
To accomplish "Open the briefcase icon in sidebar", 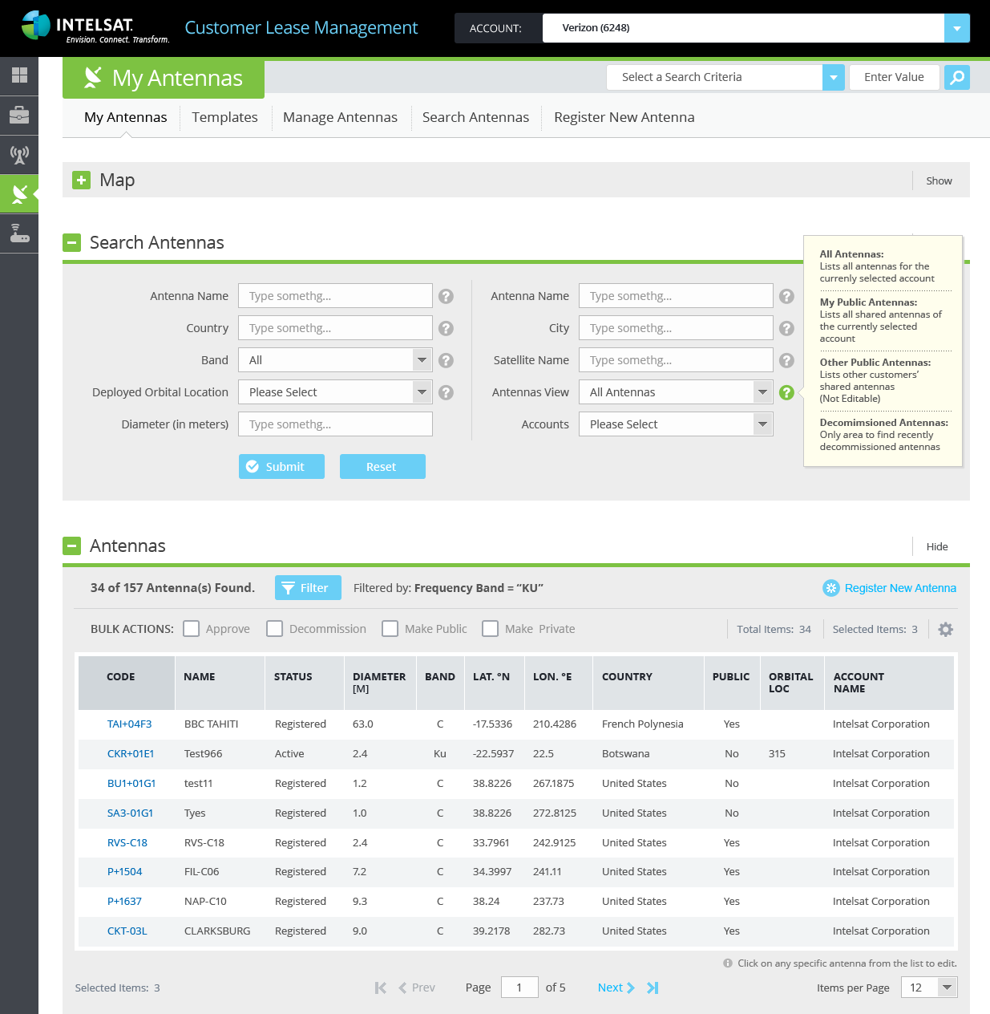I will click(19, 115).
